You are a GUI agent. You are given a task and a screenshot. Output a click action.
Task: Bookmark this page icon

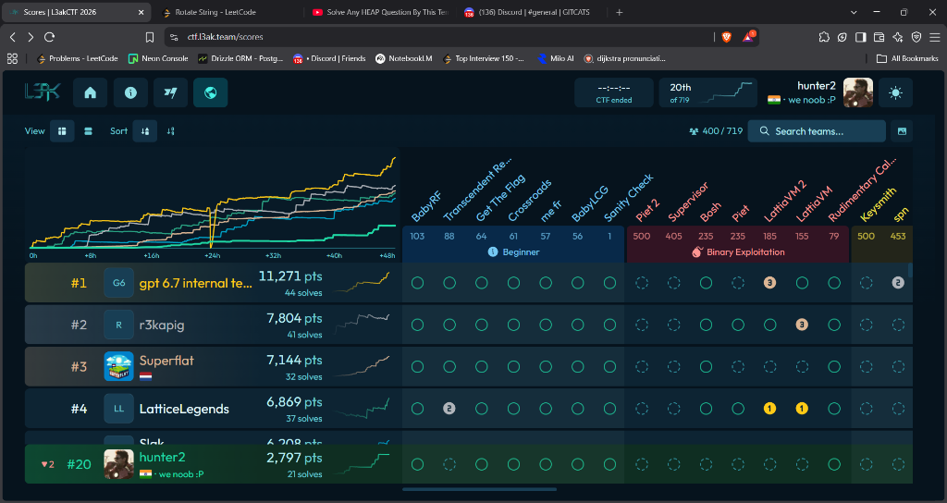click(x=150, y=37)
